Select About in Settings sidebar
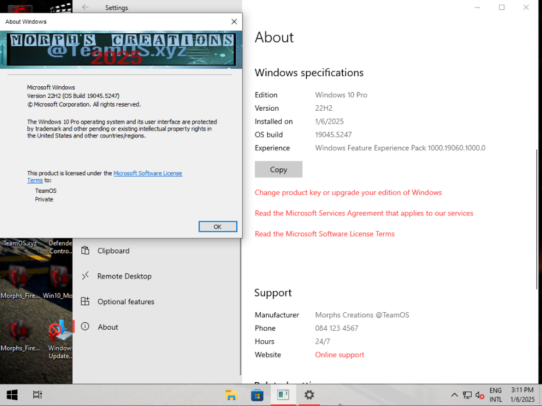This screenshot has width=542, height=406. point(156,327)
